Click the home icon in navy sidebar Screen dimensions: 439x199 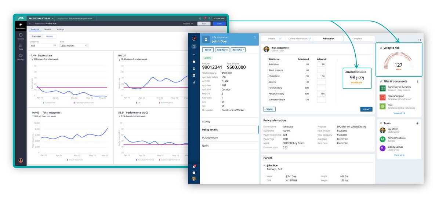(194, 62)
